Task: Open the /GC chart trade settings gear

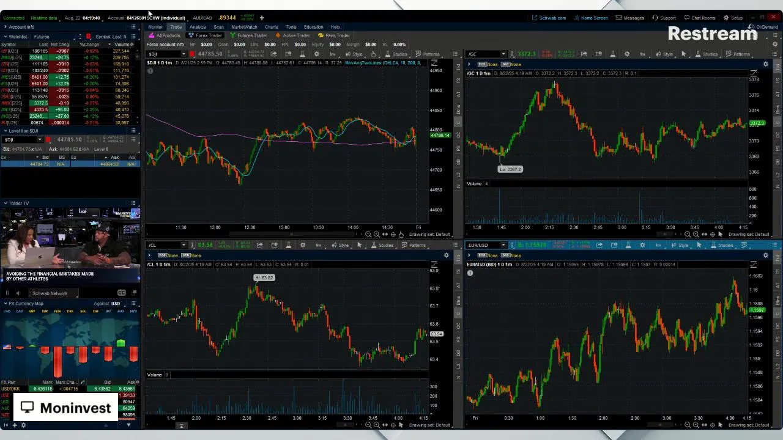Action: coord(766,64)
